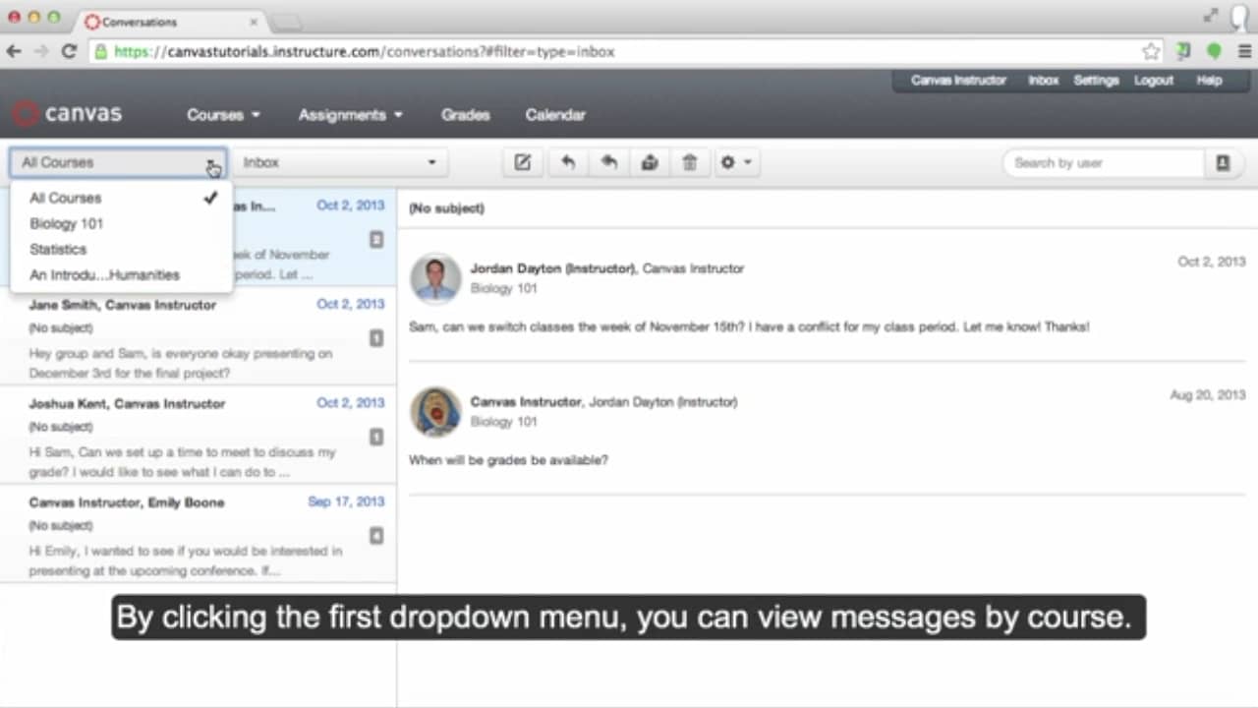Click the message count badge on Emily Boone's row

(x=376, y=536)
